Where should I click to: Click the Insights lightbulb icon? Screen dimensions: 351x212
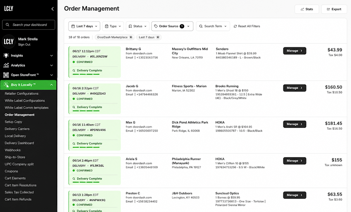pos(6,56)
